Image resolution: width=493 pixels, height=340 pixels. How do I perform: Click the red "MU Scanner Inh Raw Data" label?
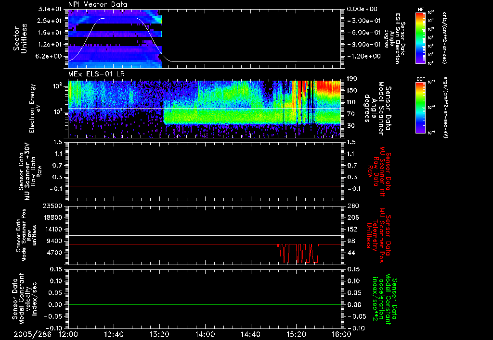tap(379, 171)
